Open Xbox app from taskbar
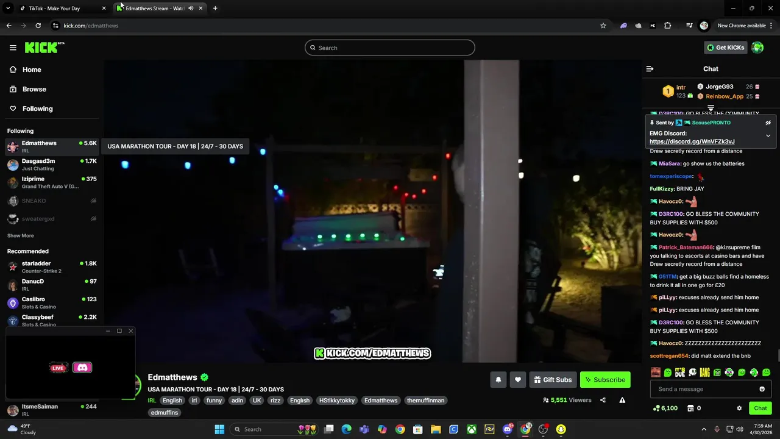780x439 pixels. 472,429
